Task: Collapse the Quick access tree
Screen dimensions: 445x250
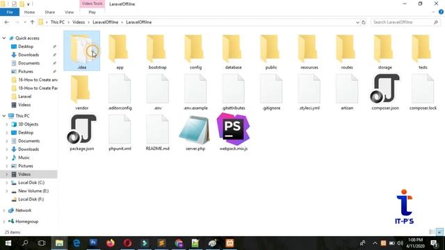Action: click(x=4, y=38)
